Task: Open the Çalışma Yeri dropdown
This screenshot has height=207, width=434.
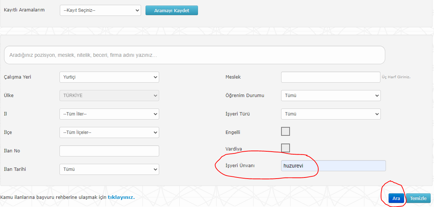Action: click(109, 77)
